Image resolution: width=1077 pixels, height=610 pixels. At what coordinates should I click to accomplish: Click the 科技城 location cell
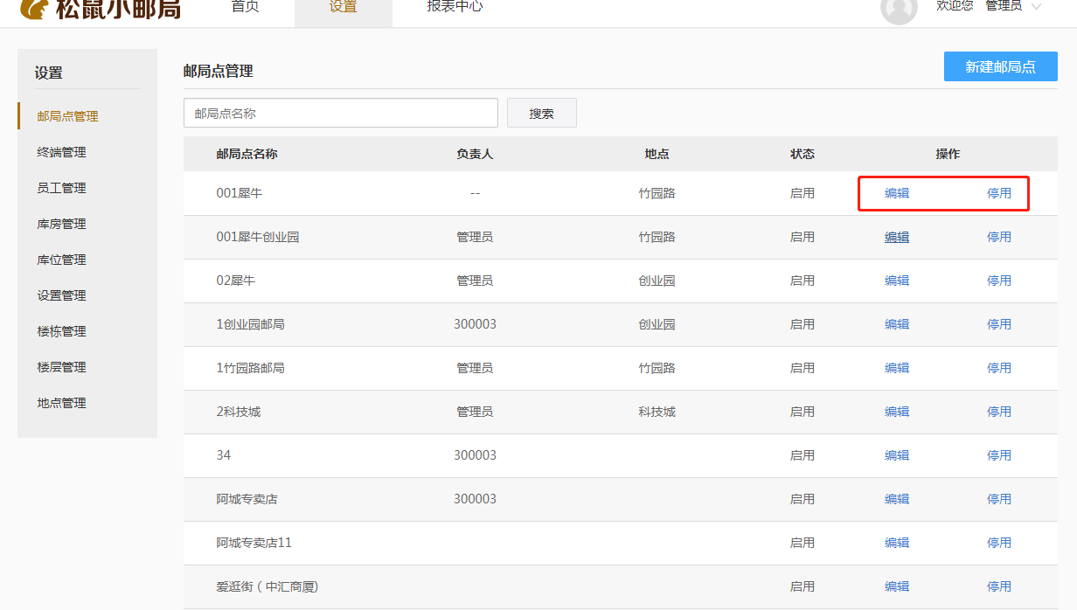pyautogui.click(x=657, y=412)
